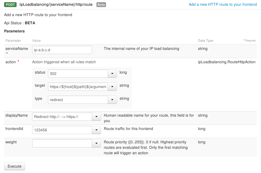The image size is (261, 173).
Task: Click the Parameters section heading
Action: [x=14, y=31]
